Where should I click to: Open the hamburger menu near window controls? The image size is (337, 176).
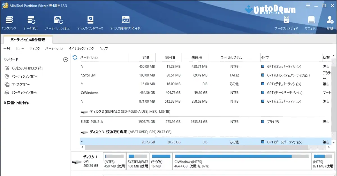pos(308,5)
